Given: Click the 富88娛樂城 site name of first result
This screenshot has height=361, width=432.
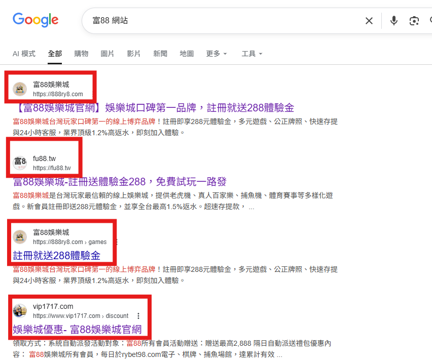Looking at the screenshot, I should (x=51, y=85).
